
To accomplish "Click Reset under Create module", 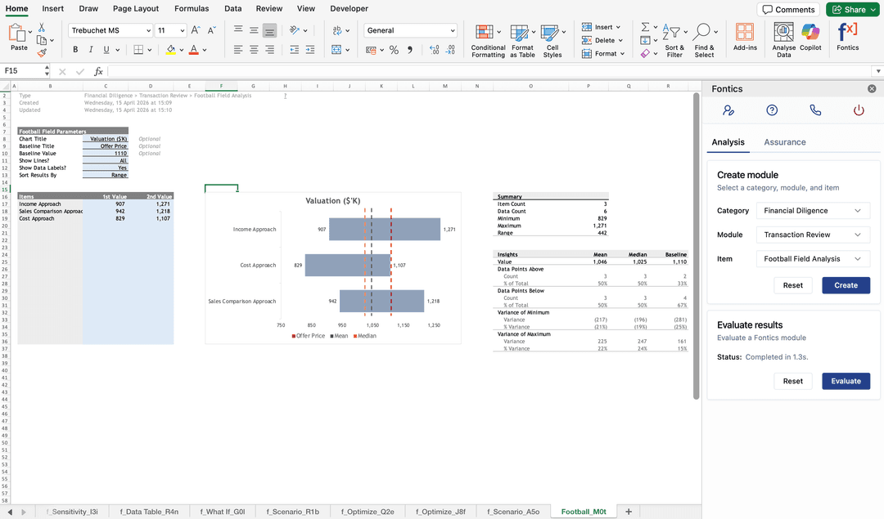I will tap(792, 285).
